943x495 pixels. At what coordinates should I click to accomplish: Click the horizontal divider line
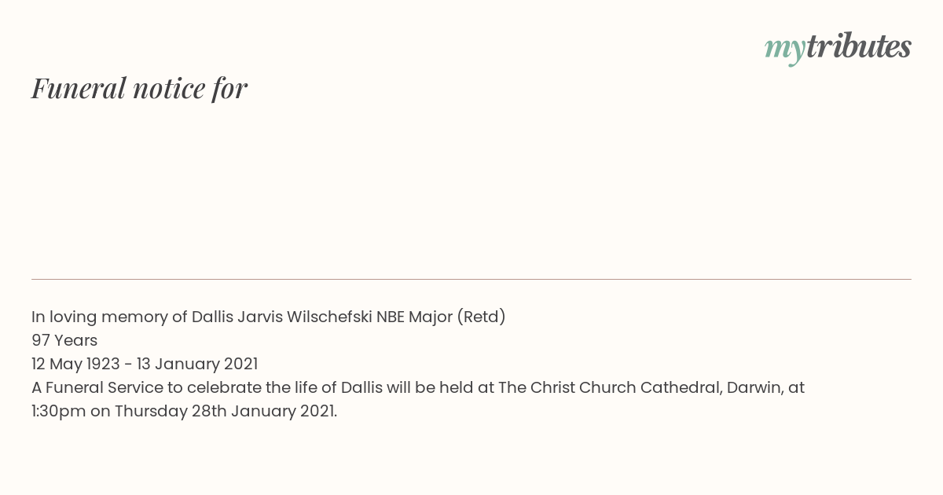tap(472, 279)
